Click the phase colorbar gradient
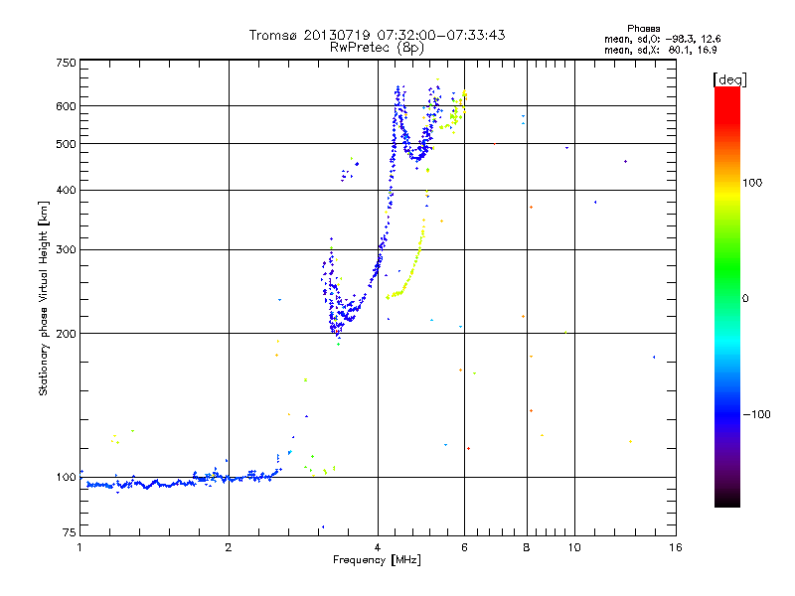 [x=727, y=297]
